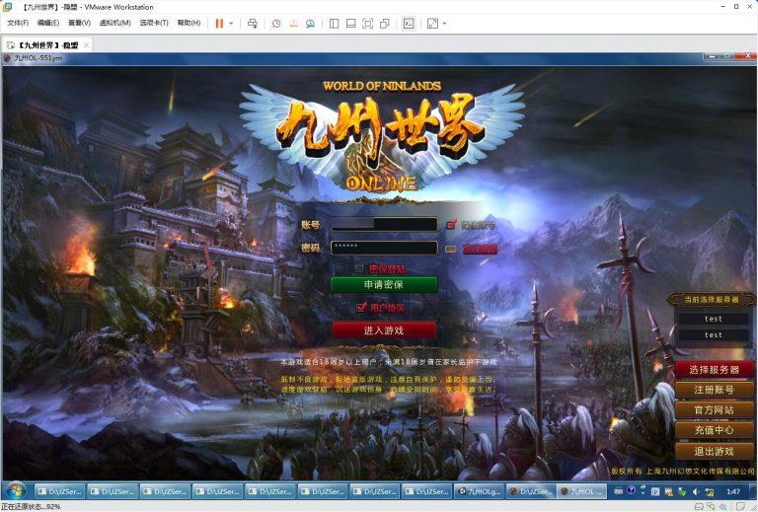Click the VMware Workstation title bar app icon
758x512 pixels.
7,7
